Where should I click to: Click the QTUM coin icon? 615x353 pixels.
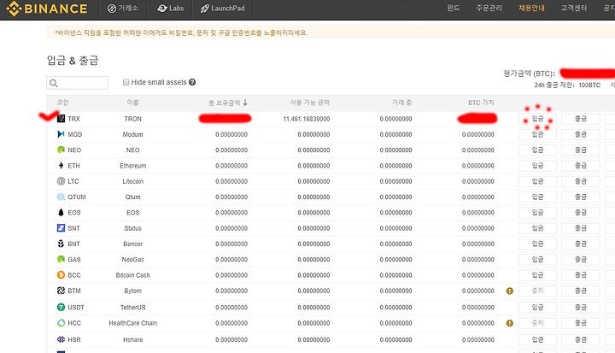pyautogui.click(x=61, y=197)
